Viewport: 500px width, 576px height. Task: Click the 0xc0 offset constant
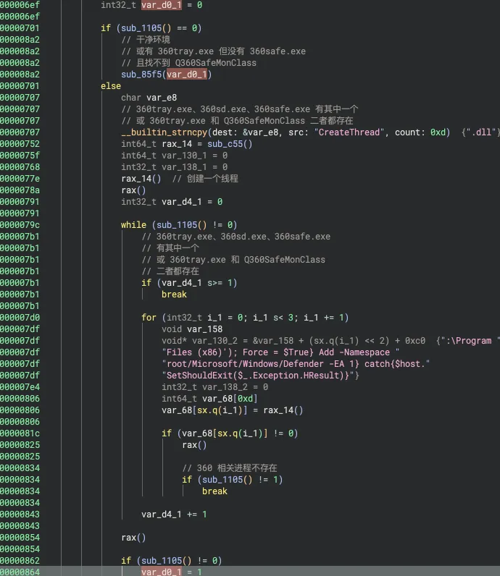point(415,341)
